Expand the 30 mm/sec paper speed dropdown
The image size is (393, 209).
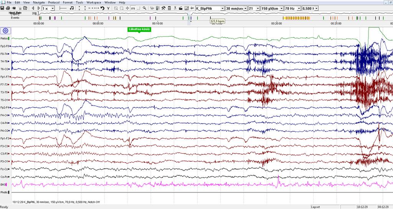tap(245, 8)
